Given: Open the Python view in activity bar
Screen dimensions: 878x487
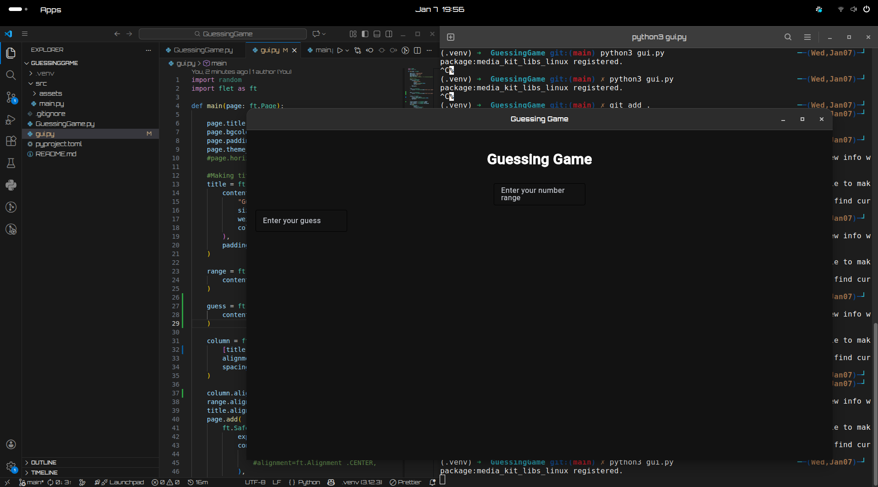Looking at the screenshot, I should coord(11,185).
